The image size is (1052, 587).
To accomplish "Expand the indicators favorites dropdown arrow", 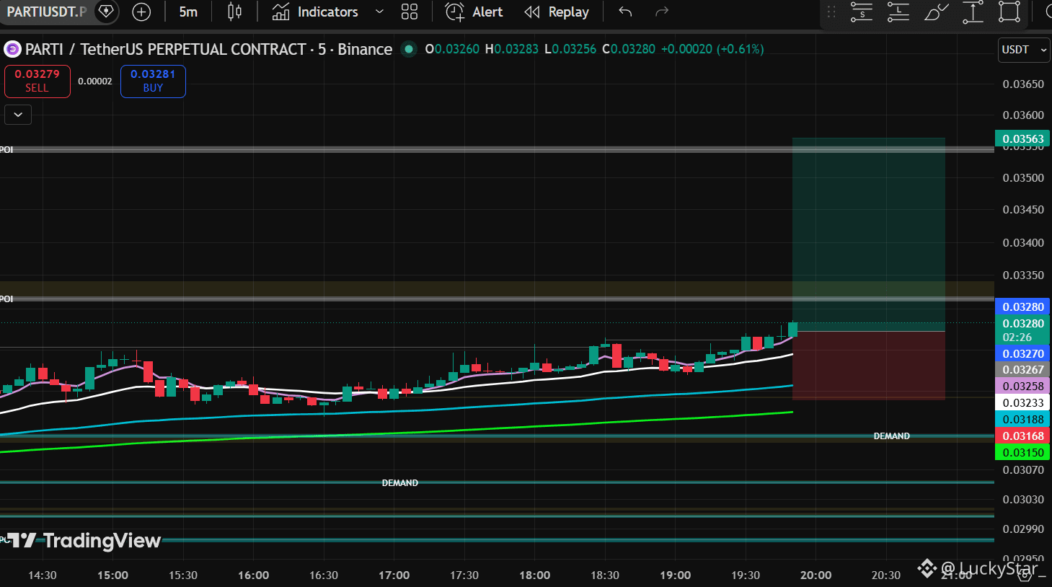I will pos(379,12).
